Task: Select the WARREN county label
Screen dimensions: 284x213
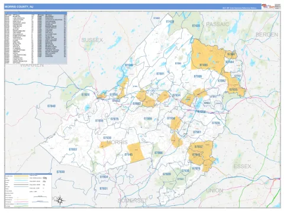Action: (32, 65)
